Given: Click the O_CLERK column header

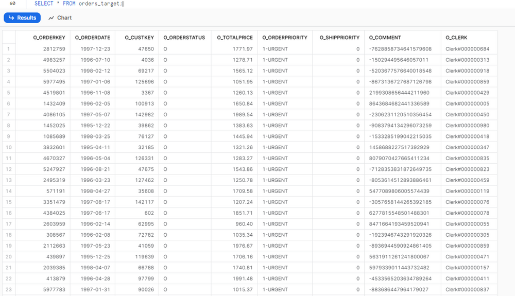Looking at the screenshot, I should point(456,38).
